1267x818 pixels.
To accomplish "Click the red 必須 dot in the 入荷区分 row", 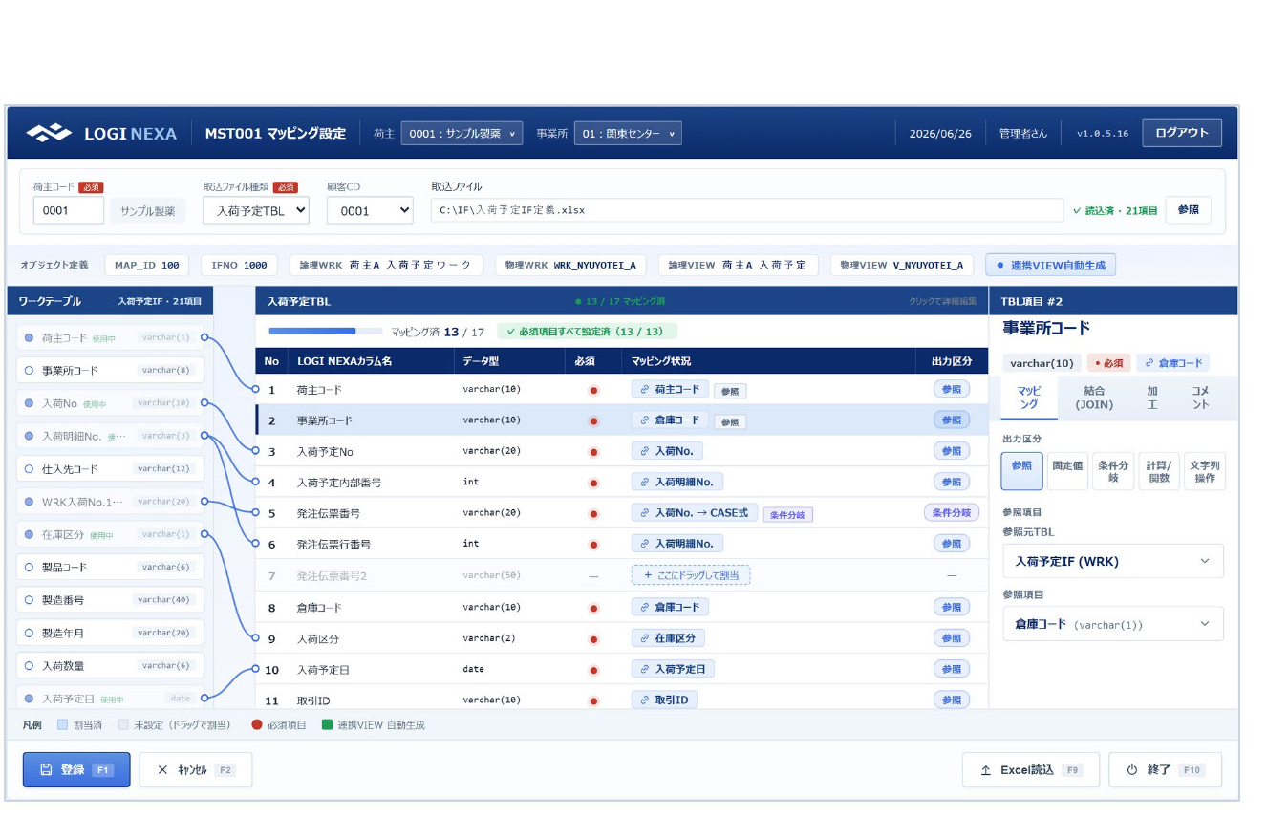I will (x=593, y=638).
